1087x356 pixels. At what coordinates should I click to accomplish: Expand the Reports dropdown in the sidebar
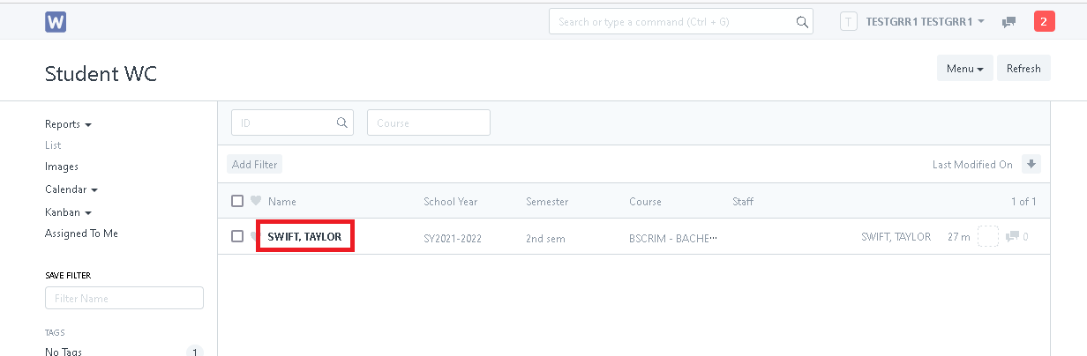coord(68,124)
